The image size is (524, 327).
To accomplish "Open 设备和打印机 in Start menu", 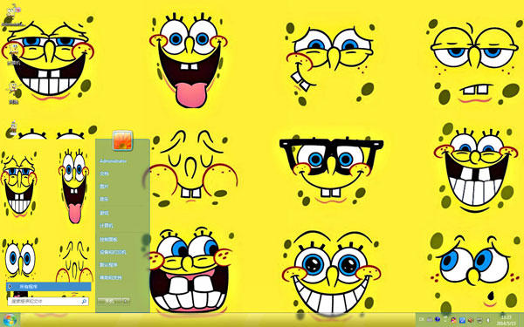I will tap(113, 252).
